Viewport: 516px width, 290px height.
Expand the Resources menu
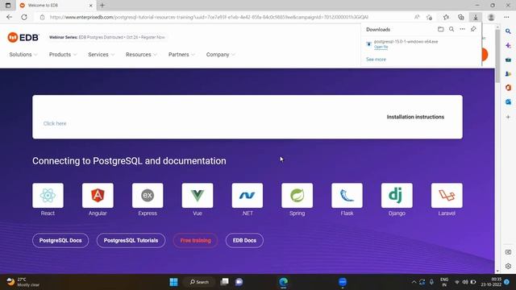pyautogui.click(x=141, y=55)
